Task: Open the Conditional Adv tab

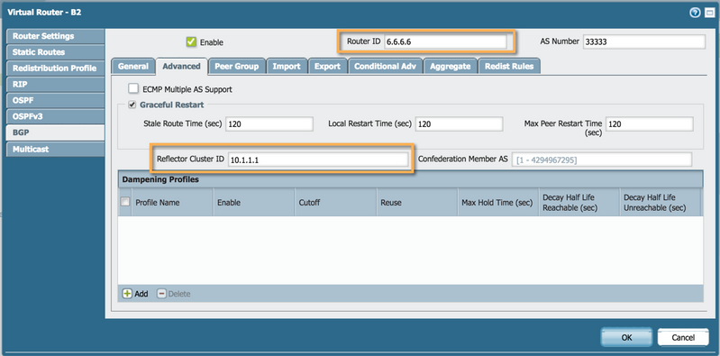Action: click(x=385, y=66)
